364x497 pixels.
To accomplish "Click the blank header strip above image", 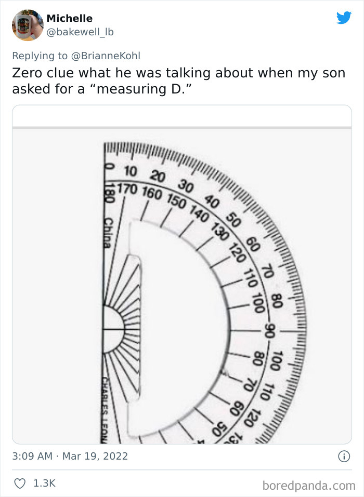I will coord(182,116).
